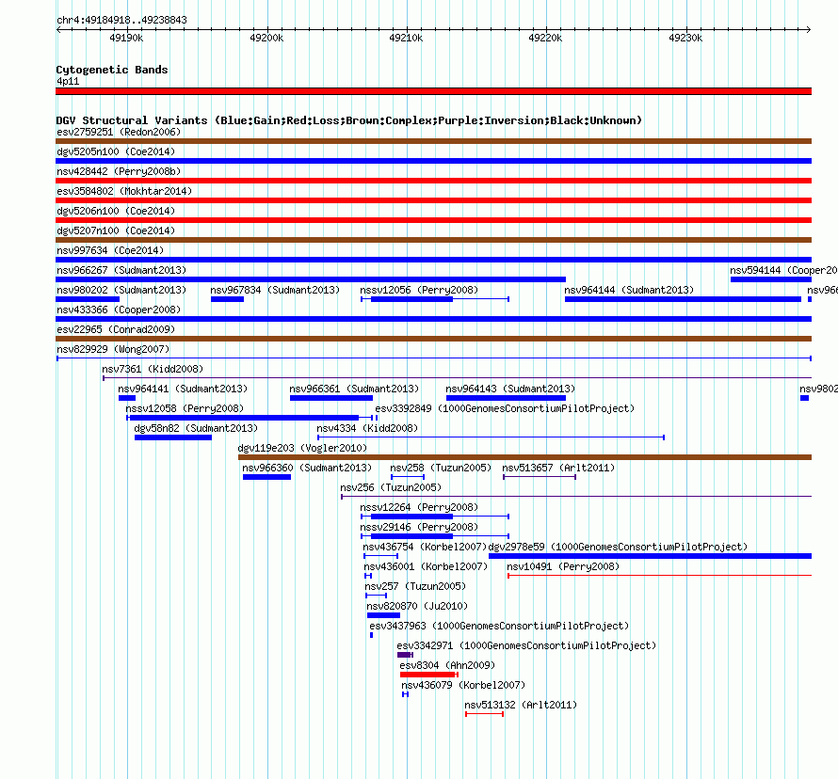Select the nsv966267 (Sudmant2013) label

click(121, 270)
